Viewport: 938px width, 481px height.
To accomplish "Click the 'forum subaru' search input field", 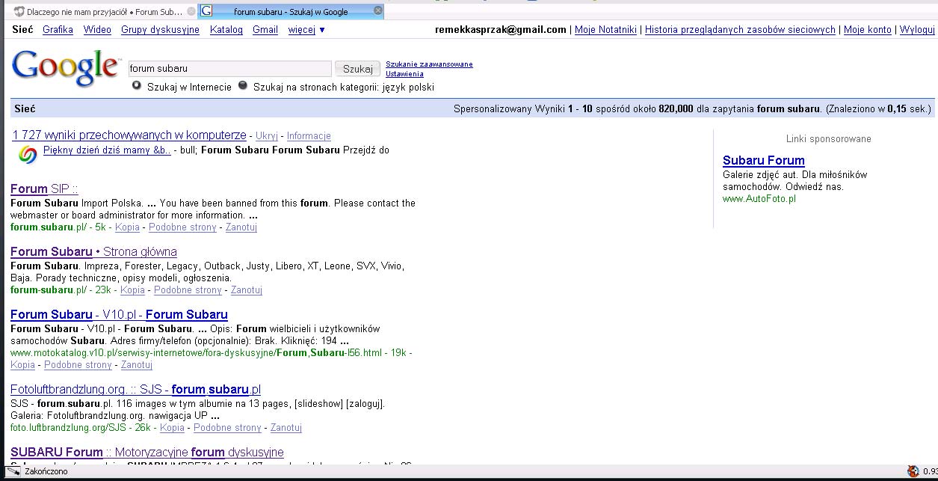I will tap(229, 69).
